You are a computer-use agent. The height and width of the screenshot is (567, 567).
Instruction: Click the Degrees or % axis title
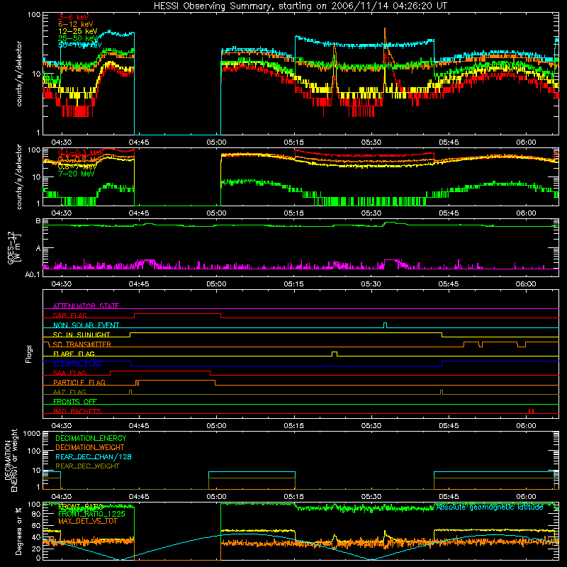coord(18,531)
